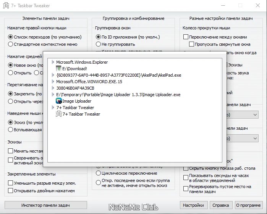Select 'Microsoft.Office.WINWORD.EXE.15' entry
The image size is (267, 214).
pos(89,82)
